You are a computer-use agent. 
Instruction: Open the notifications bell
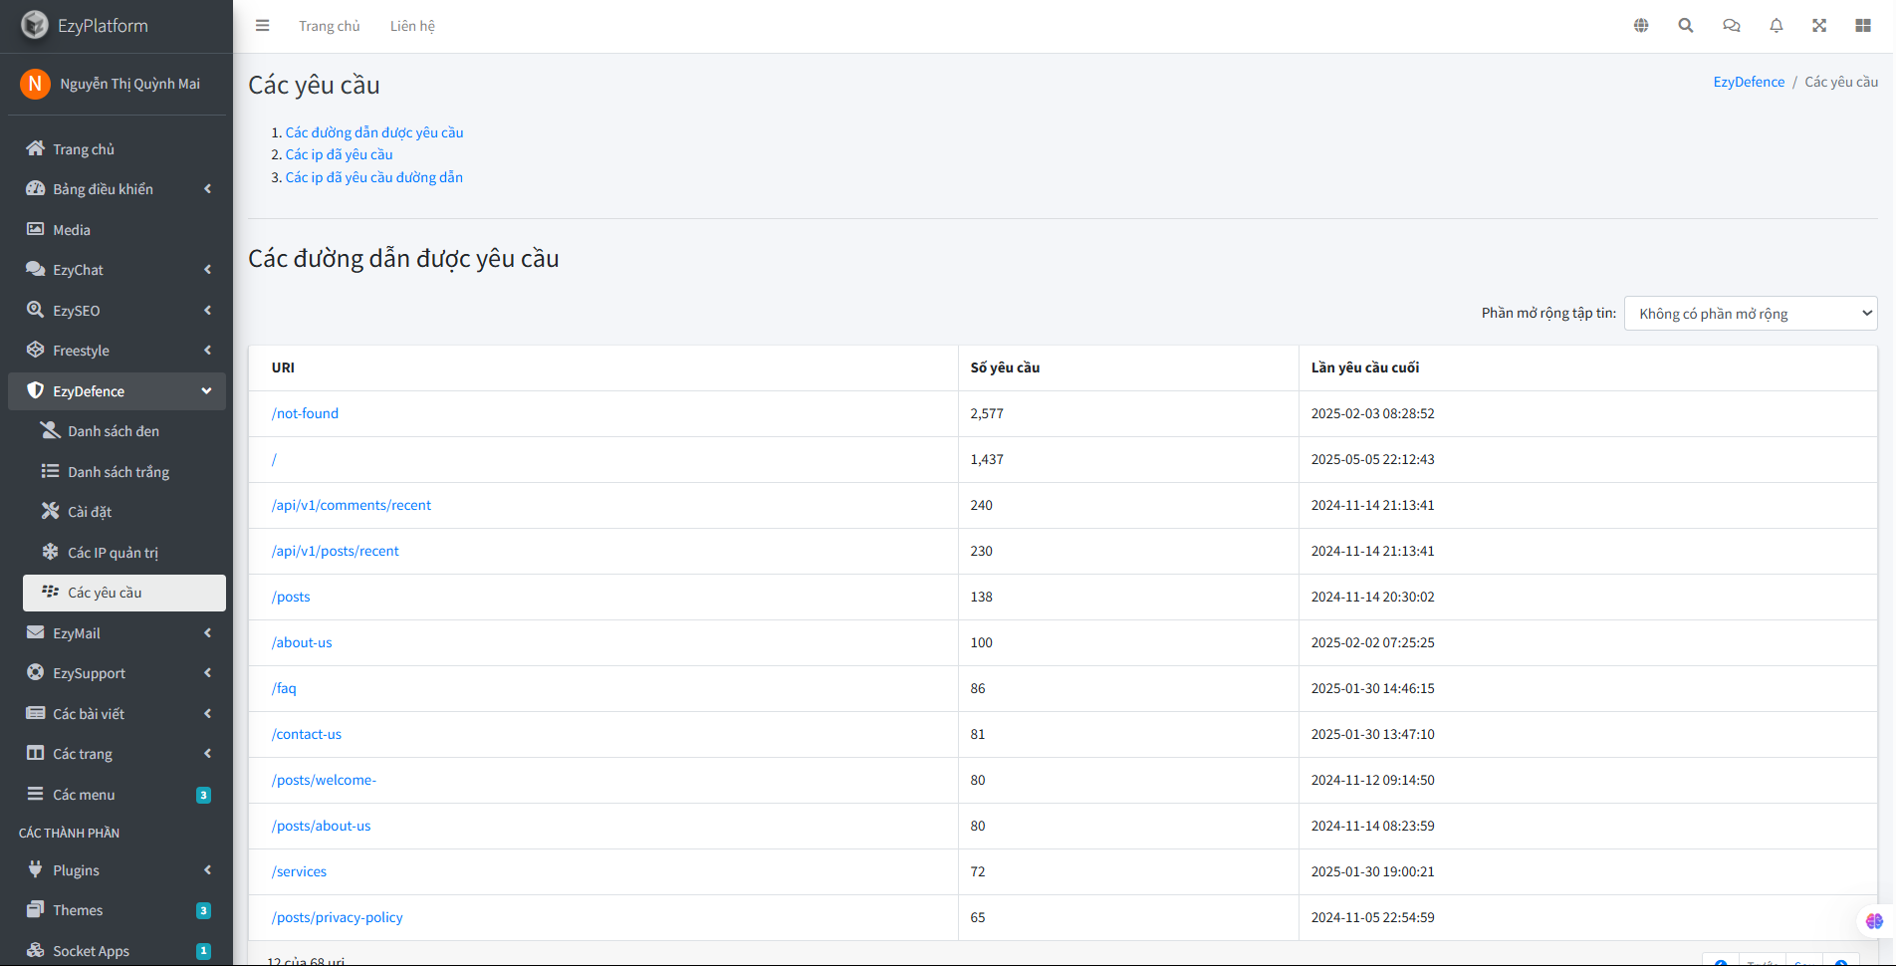pyautogui.click(x=1776, y=26)
